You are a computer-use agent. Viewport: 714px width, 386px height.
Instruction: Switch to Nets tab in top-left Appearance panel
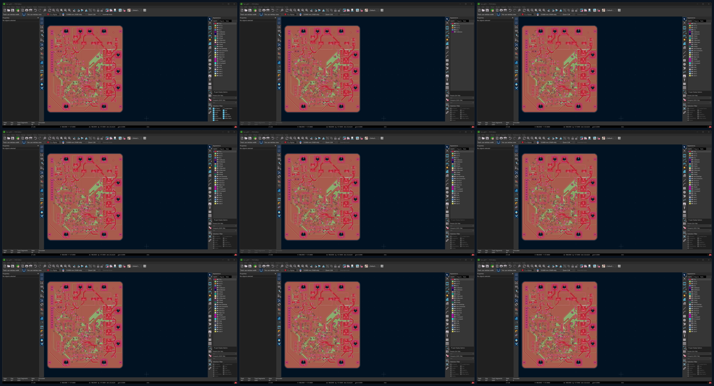[x=227, y=21]
